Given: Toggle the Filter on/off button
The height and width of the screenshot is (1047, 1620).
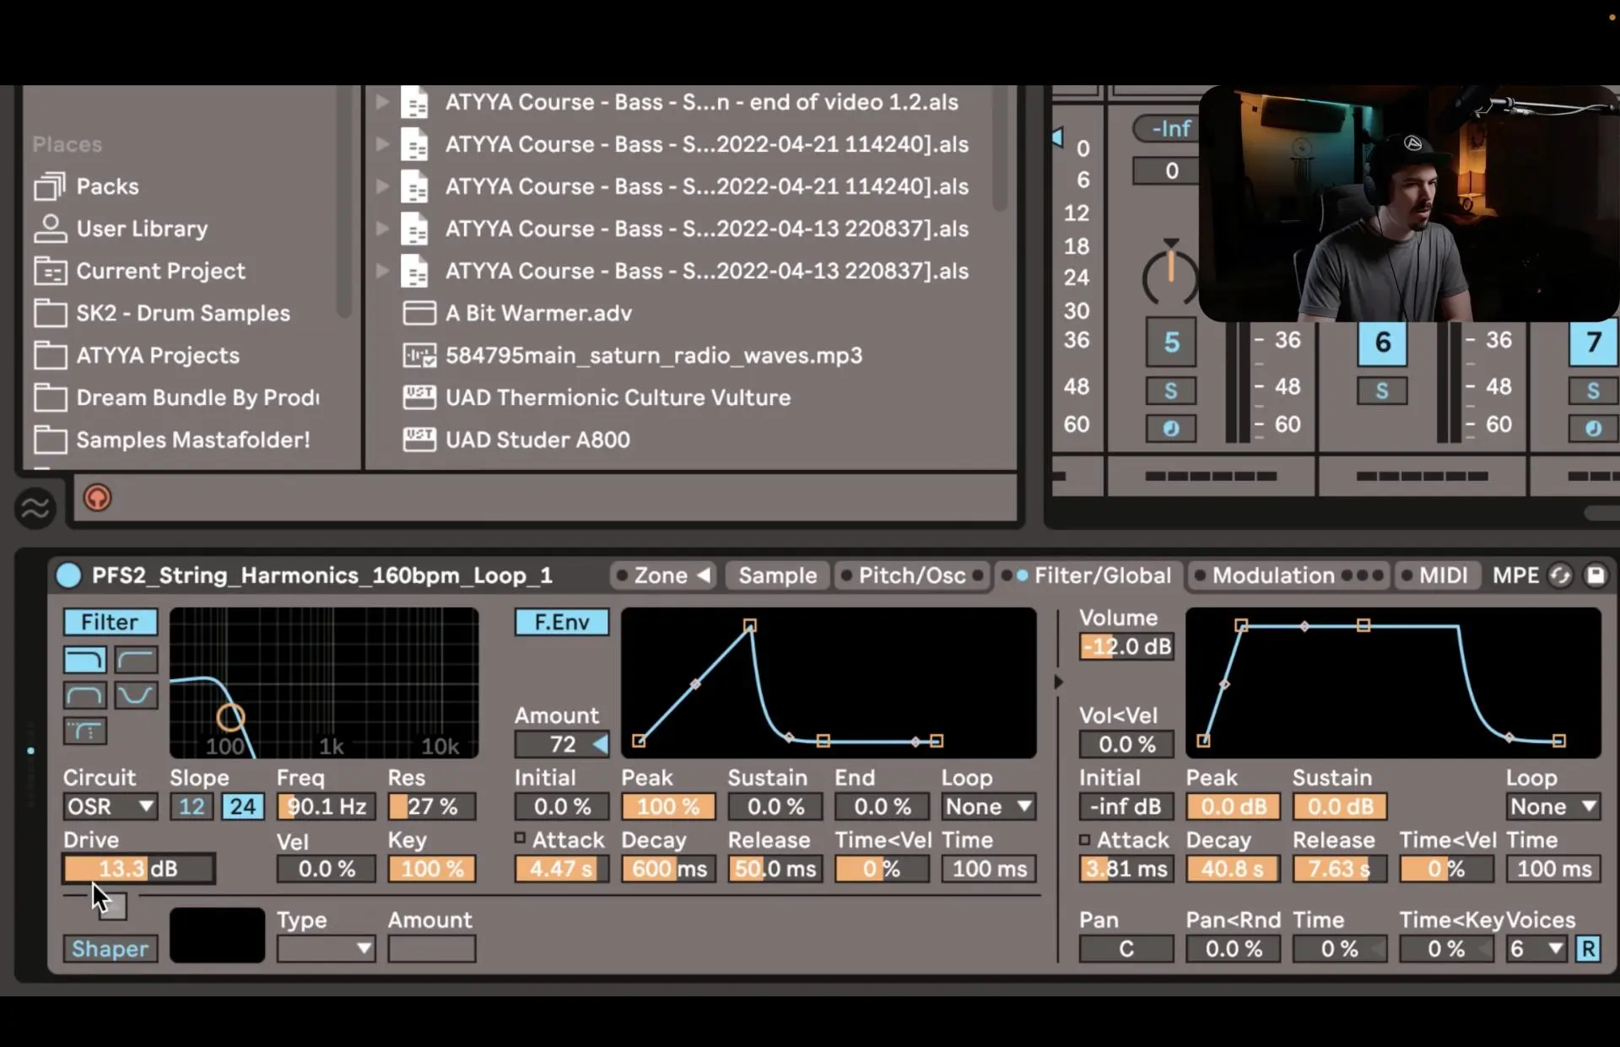Looking at the screenshot, I should pyautogui.click(x=110, y=622).
